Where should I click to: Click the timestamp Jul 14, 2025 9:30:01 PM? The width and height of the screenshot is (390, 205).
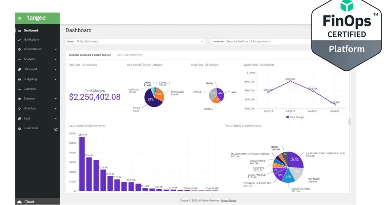click(x=130, y=55)
